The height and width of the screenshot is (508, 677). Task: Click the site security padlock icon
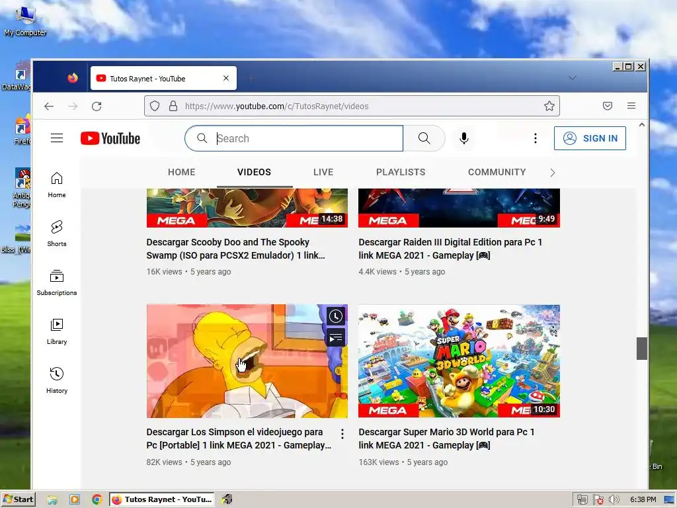(173, 106)
